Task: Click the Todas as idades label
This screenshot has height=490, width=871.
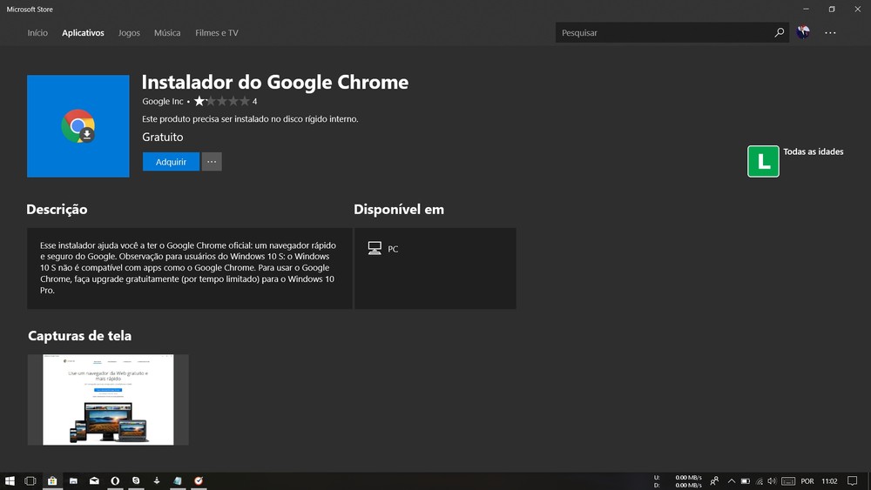Action: click(814, 151)
